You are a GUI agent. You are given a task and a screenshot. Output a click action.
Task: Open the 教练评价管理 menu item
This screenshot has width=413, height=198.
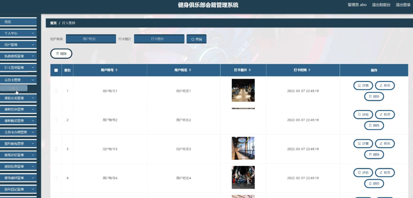pyautogui.click(x=18, y=155)
